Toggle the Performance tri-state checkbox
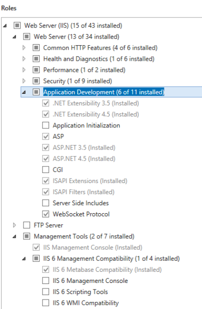 pyautogui.click(x=36, y=70)
